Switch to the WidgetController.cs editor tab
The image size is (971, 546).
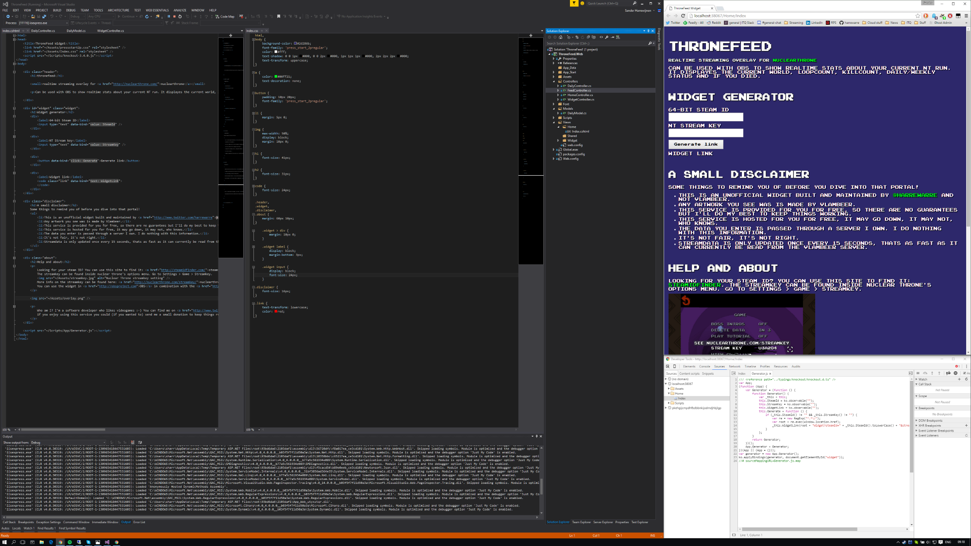pyautogui.click(x=111, y=31)
